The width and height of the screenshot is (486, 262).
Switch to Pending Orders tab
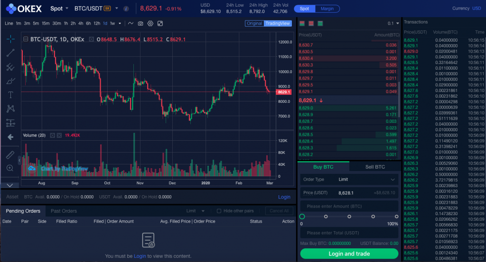[x=23, y=211]
